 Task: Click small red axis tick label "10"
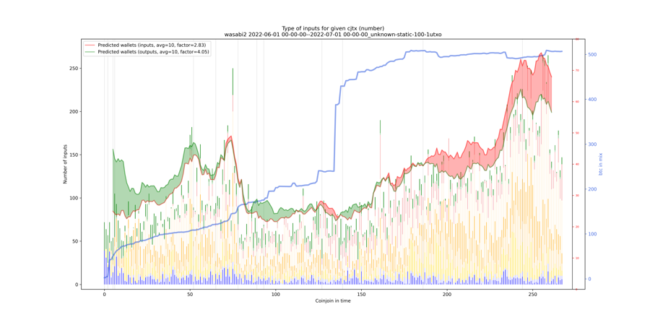click(576, 258)
